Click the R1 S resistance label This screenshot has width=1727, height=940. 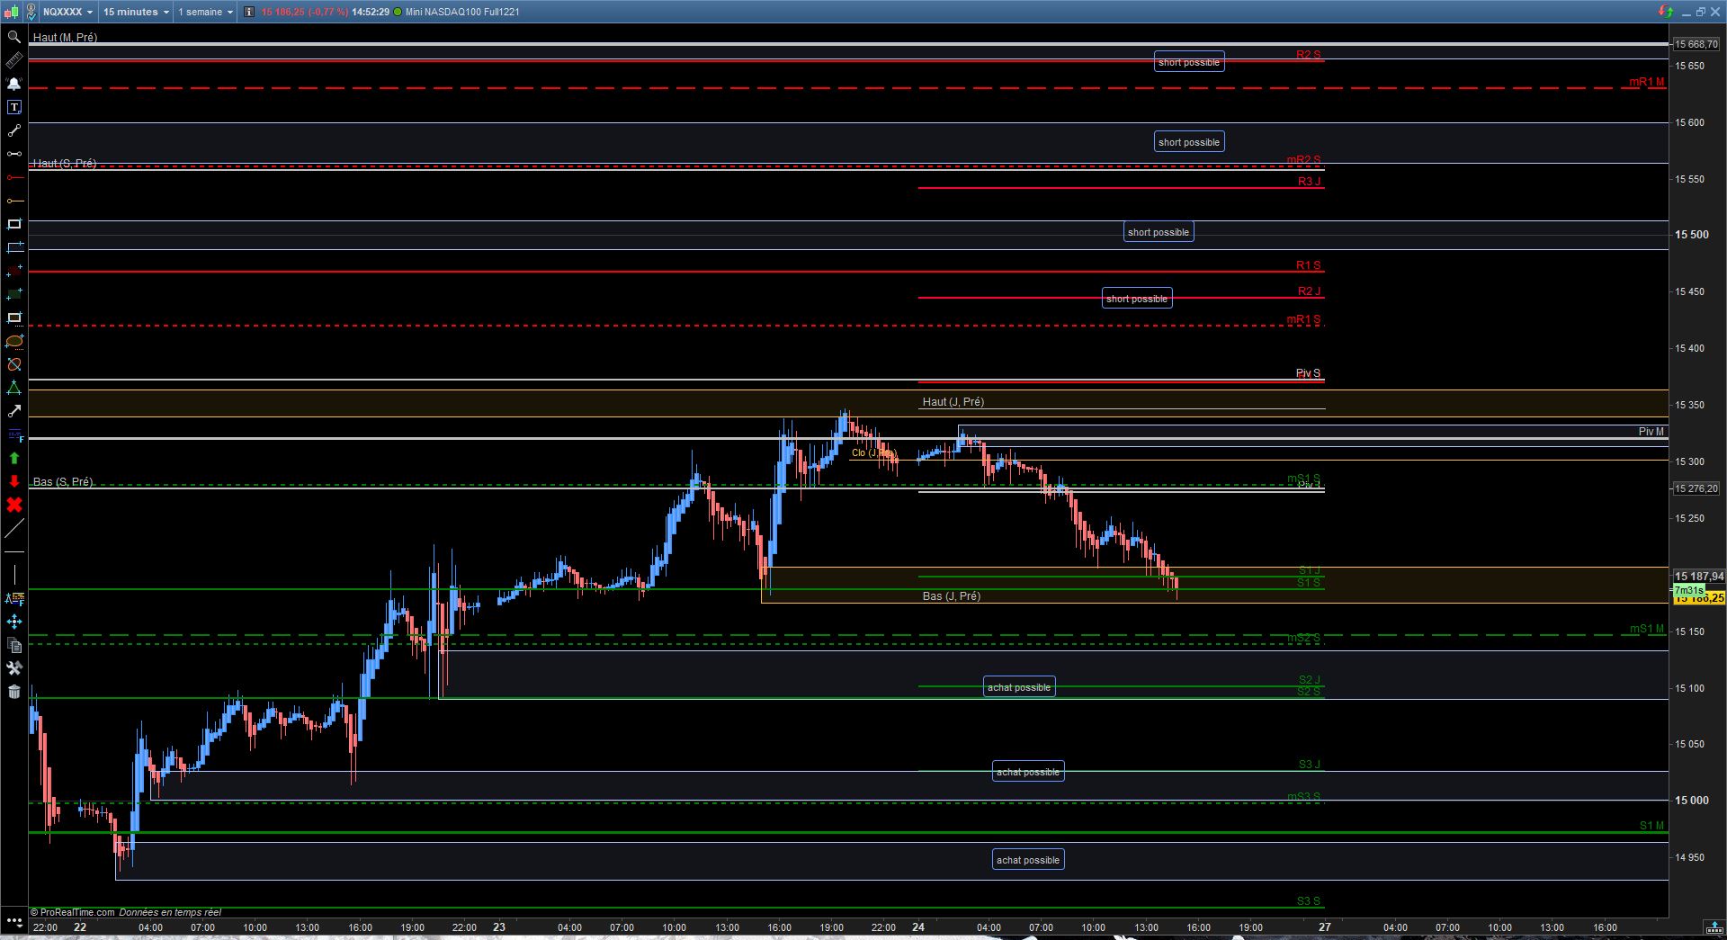pos(1309,265)
